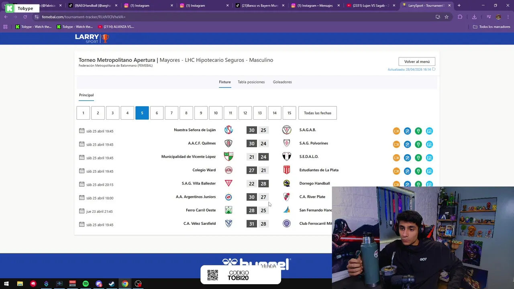Click the Ferro Carril Oeste team crest
514x289 pixels.
pyautogui.click(x=228, y=210)
